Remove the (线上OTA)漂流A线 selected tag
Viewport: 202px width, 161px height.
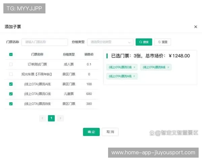(x=134, y=76)
